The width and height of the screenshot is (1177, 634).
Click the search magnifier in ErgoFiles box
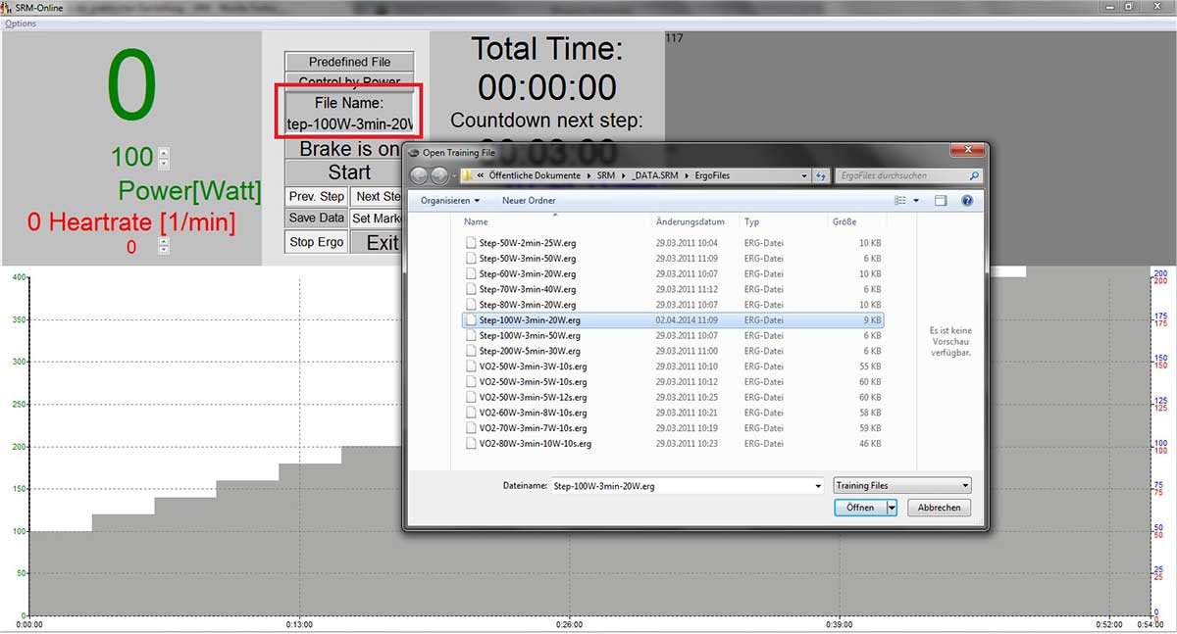[x=973, y=176]
